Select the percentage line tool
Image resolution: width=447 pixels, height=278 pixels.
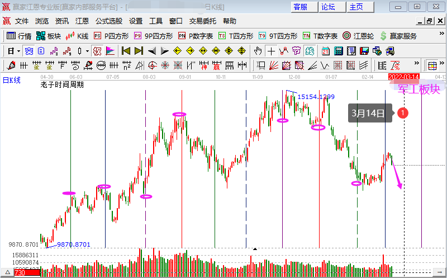(395, 65)
